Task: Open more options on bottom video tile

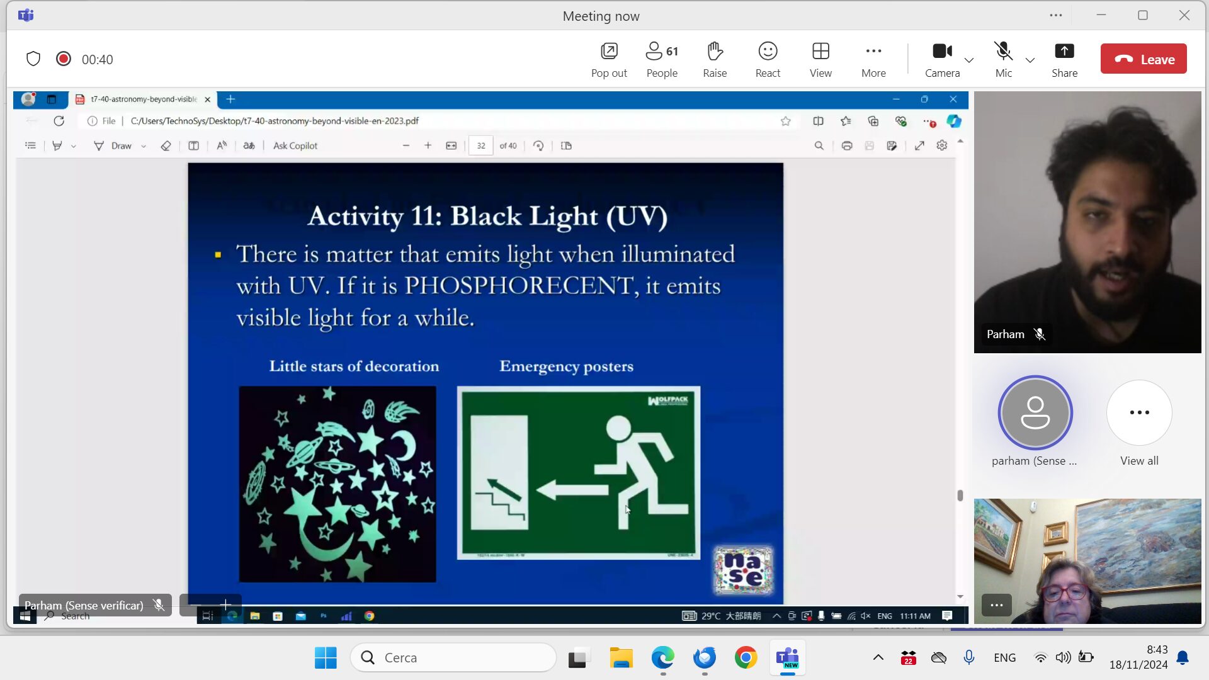Action: tap(996, 605)
